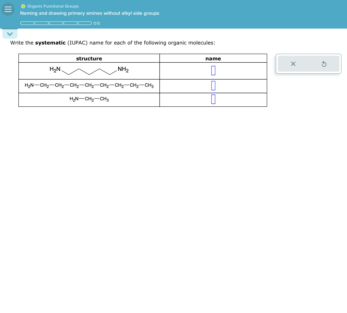
Task: Click the structure column header
Action: [89, 58]
